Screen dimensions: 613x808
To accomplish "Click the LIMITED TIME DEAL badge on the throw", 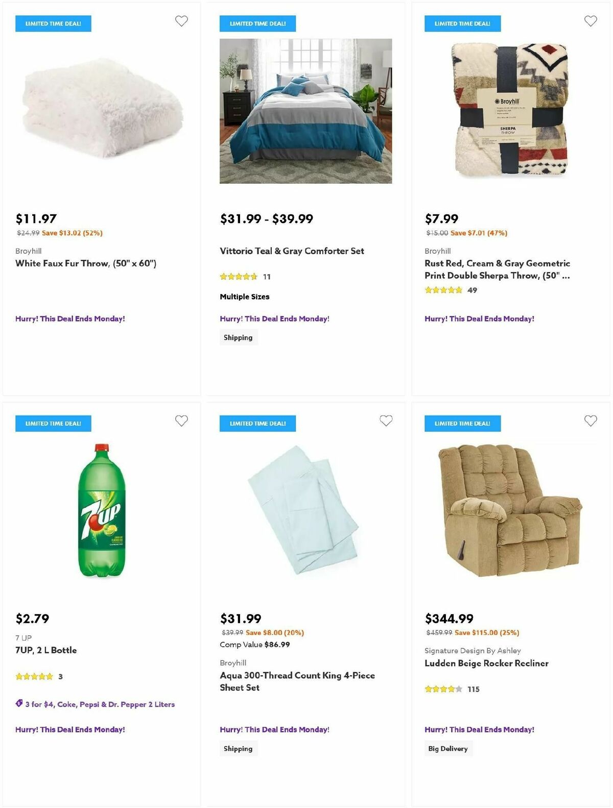I will click(53, 23).
